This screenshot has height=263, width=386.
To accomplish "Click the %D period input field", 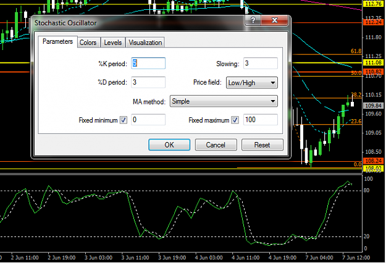I will tap(148, 82).
